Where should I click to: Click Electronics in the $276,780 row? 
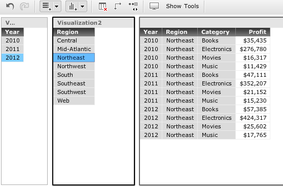[217, 49]
